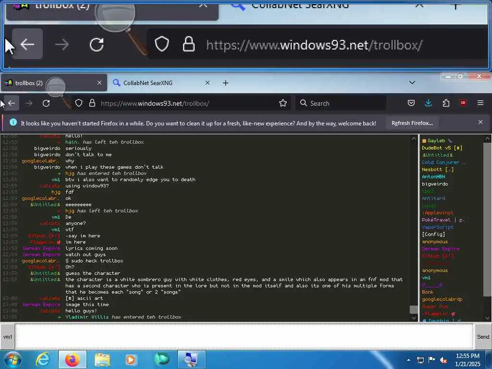This screenshot has width=492, height=369.
Task: Dismiss the Firefox refresh notification bar
Action: click(x=480, y=123)
